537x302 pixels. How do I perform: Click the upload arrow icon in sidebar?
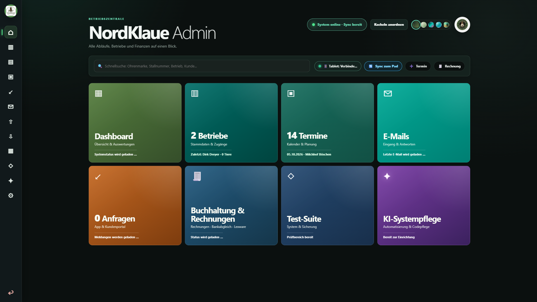[11, 122]
